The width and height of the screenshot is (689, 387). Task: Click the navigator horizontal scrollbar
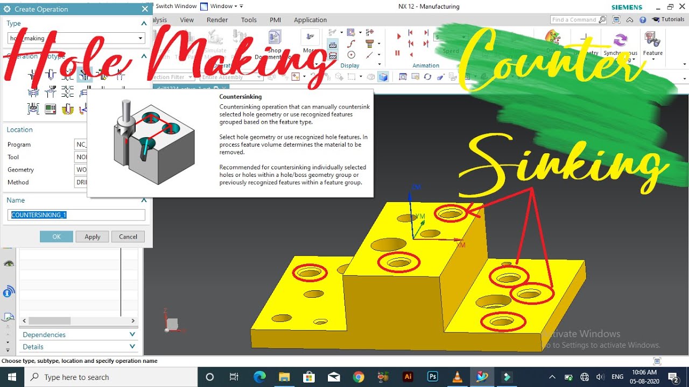79,320
